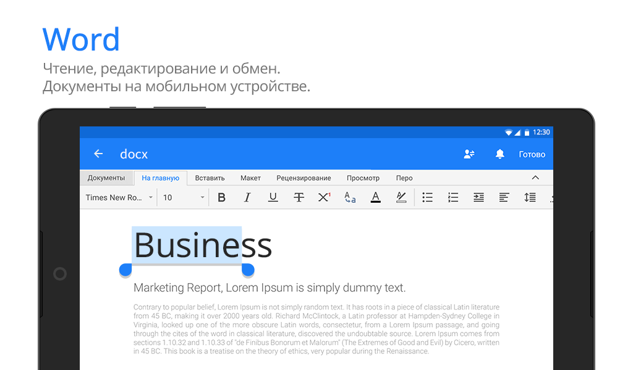Insert a numbered list
The height and width of the screenshot is (370, 633).
453,197
